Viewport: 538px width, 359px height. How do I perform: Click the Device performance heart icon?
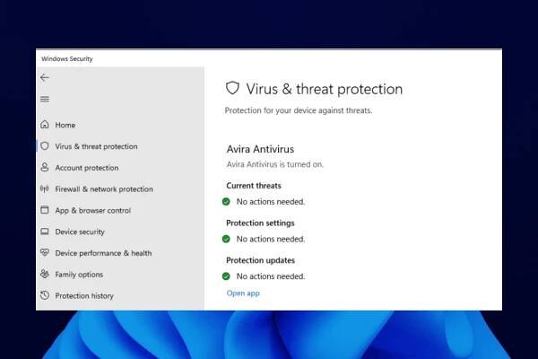pos(45,253)
